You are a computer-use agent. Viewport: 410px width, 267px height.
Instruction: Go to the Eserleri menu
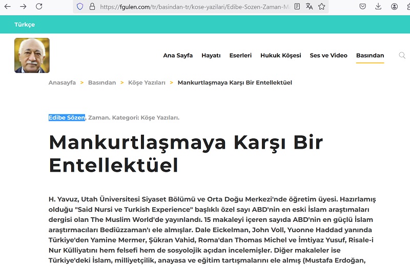(x=240, y=55)
